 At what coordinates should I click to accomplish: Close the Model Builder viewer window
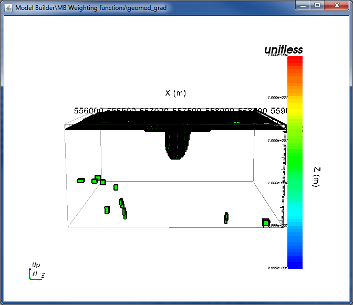click(337, 5)
